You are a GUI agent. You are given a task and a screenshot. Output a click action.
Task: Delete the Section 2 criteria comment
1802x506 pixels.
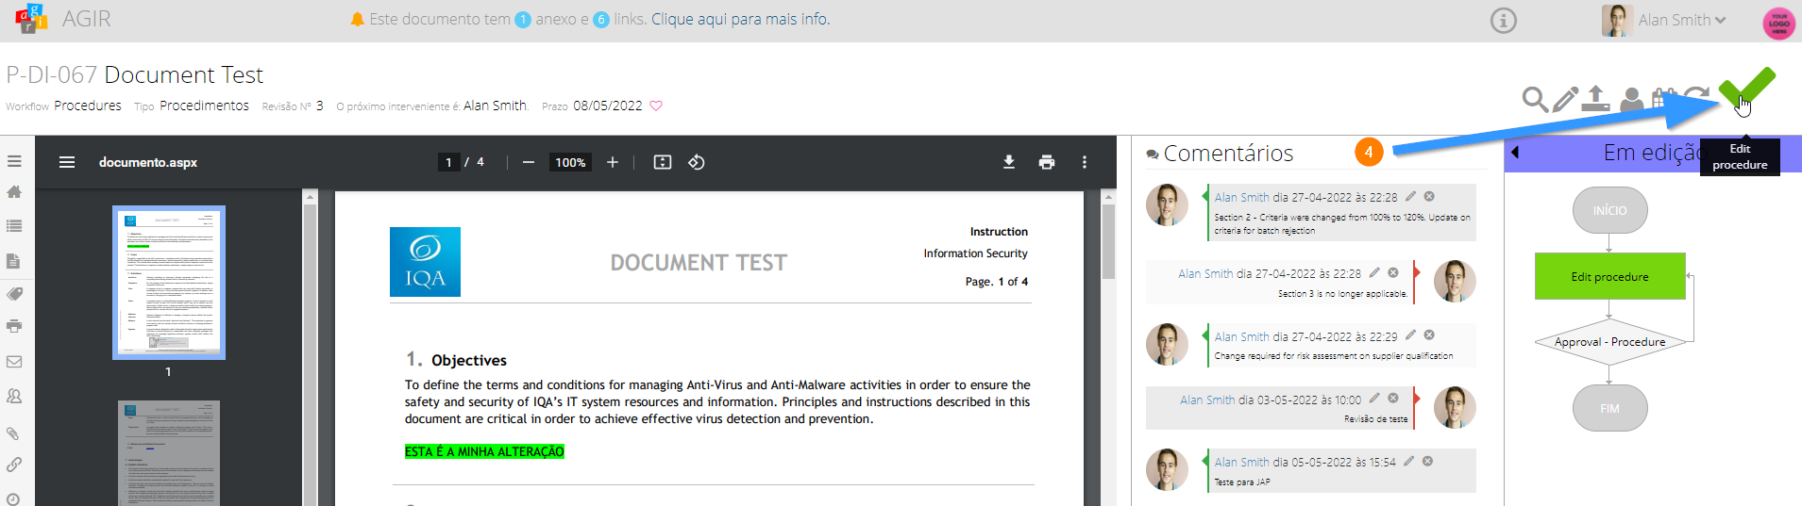(1429, 196)
